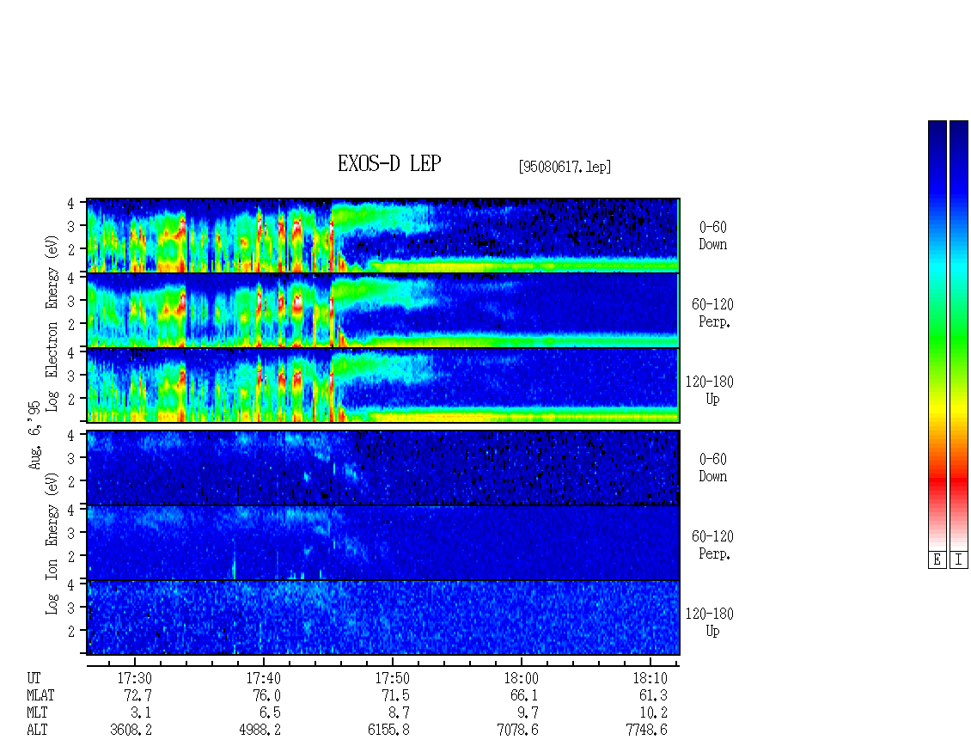The height and width of the screenshot is (752, 971).
Task: Click the electron color bar above E
Action: 937,335
